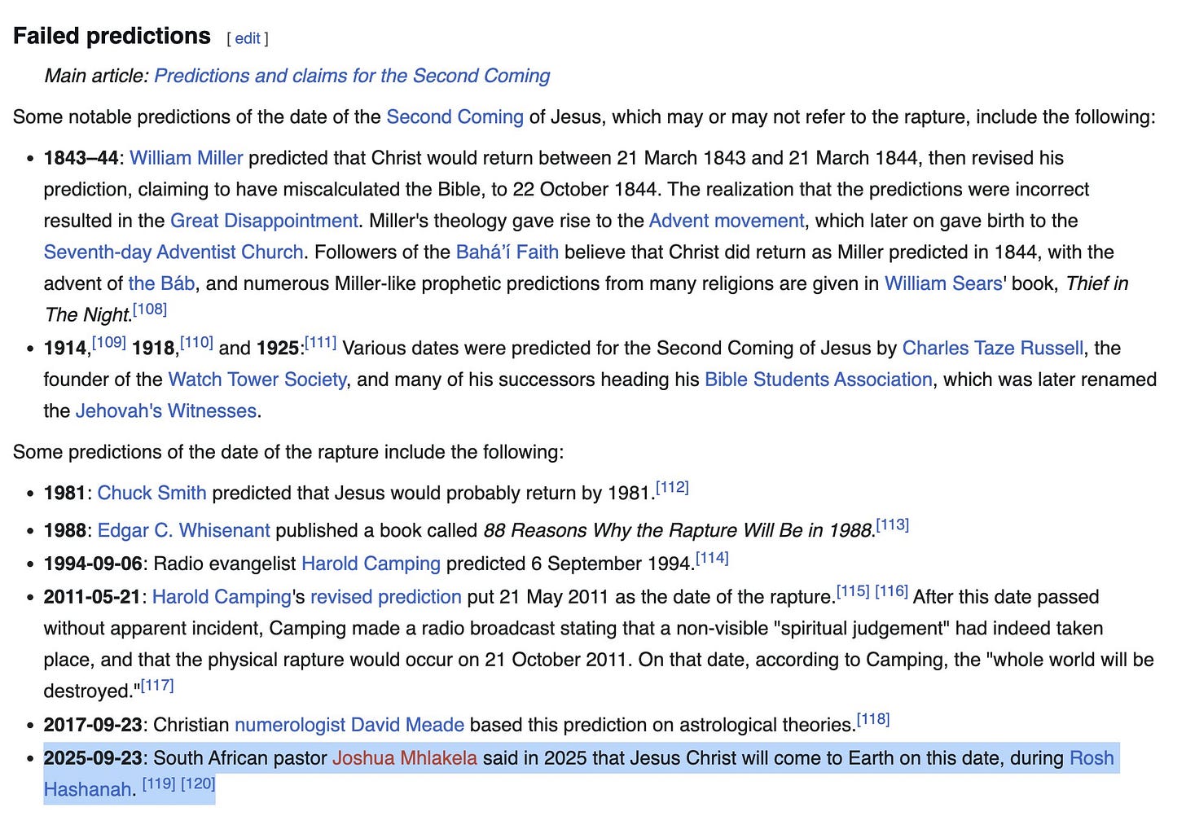Open the Chuck Smith link
Viewport: 1186px width, 825px height.
point(152,494)
